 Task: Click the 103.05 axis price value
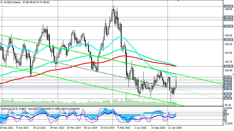point(228,53)
